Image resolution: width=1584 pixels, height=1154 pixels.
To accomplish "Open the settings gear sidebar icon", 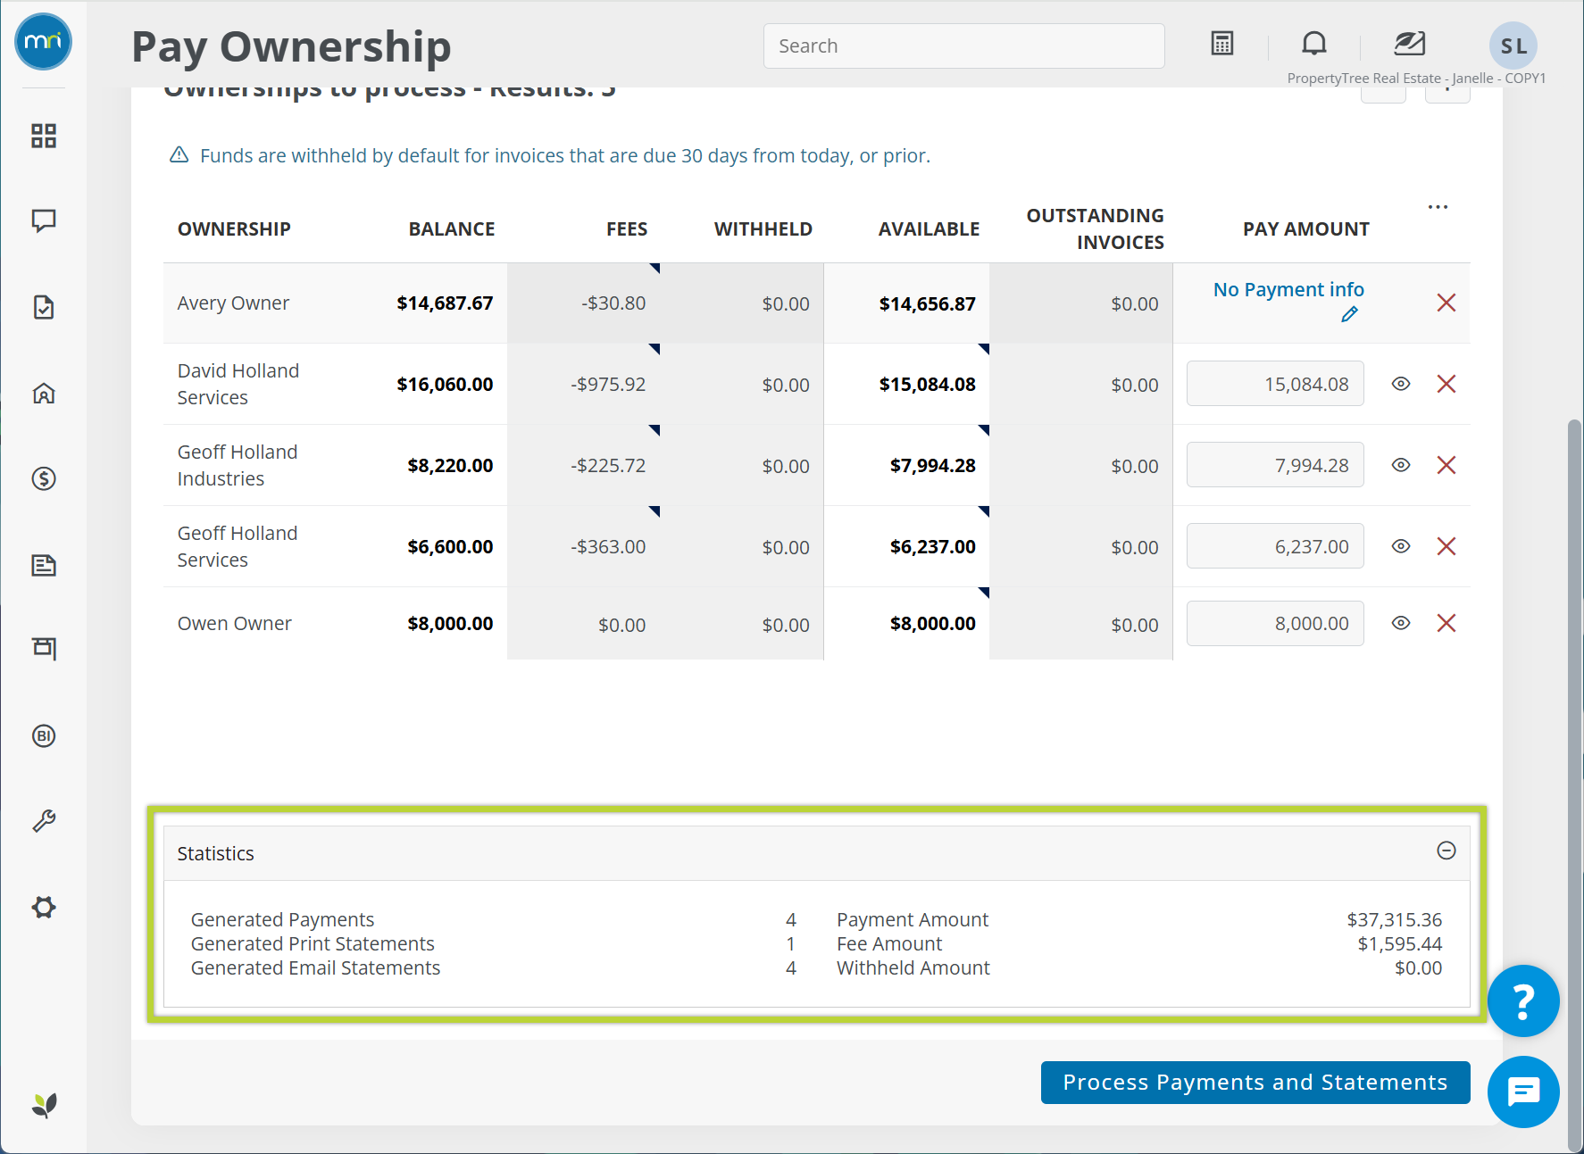I will point(44,908).
